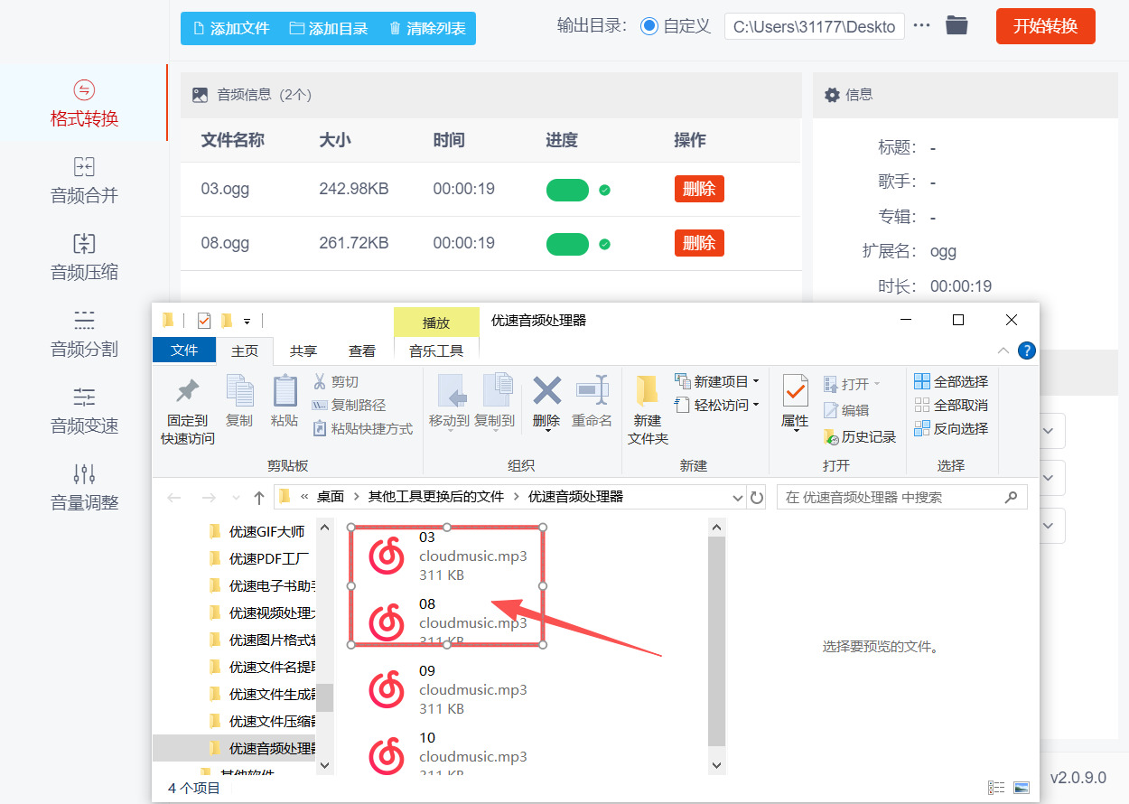Click the up-one-level arrow
Screen dimensions: 1129x804
pos(259,498)
